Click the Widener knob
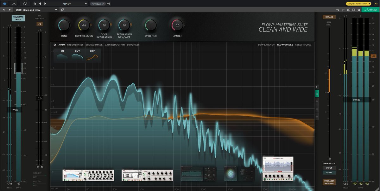 (151, 25)
